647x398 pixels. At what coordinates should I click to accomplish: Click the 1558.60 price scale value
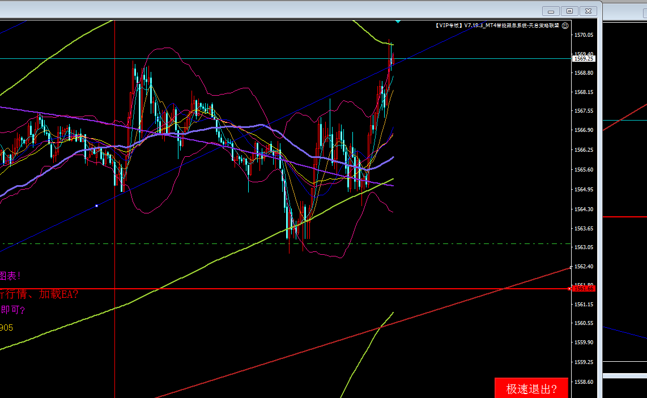click(x=584, y=382)
